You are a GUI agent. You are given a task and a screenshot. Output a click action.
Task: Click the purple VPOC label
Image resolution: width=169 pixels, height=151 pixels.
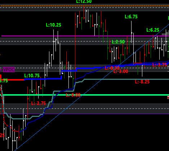click(x=9, y=70)
